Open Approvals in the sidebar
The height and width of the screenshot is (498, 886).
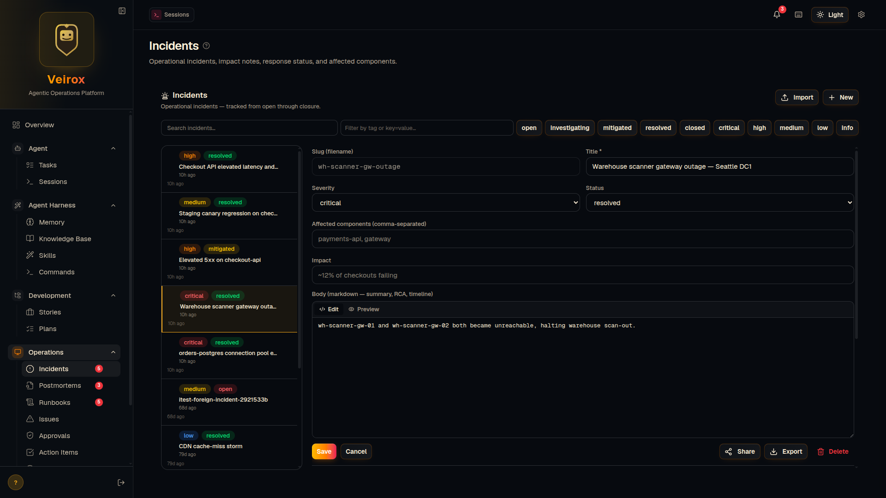pyautogui.click(x=71, y=436)
